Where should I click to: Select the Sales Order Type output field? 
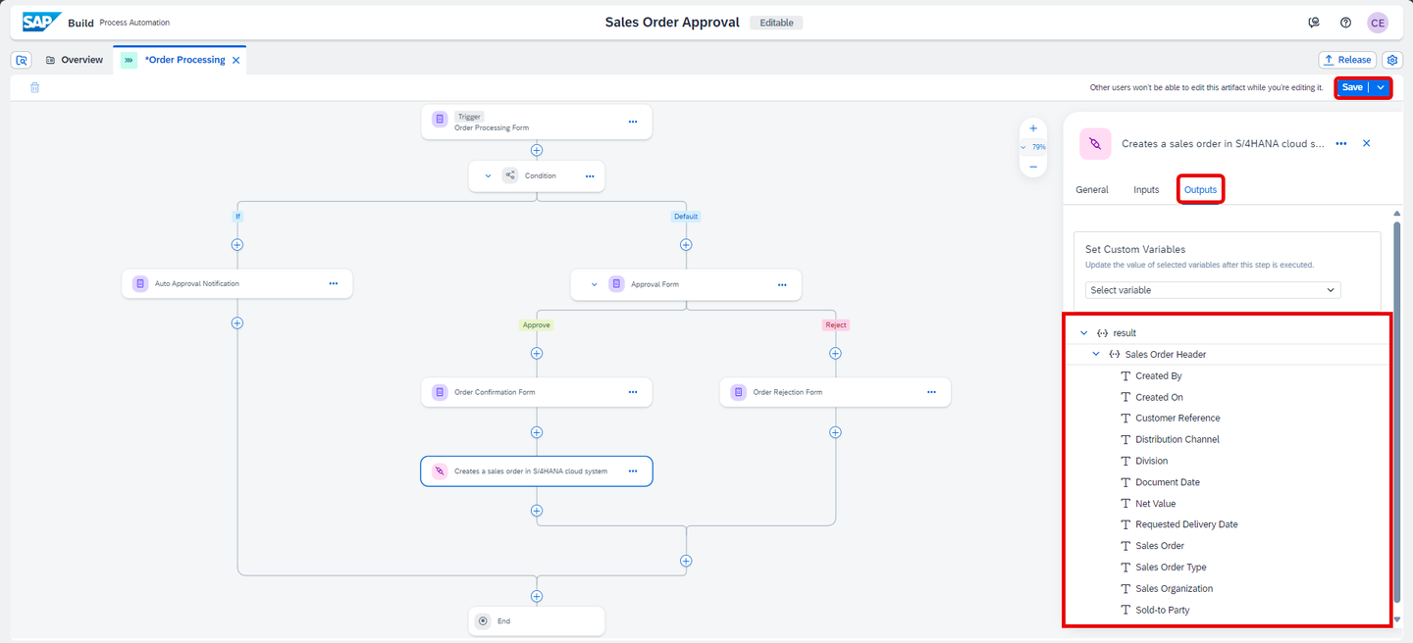tap(1171, 568)
